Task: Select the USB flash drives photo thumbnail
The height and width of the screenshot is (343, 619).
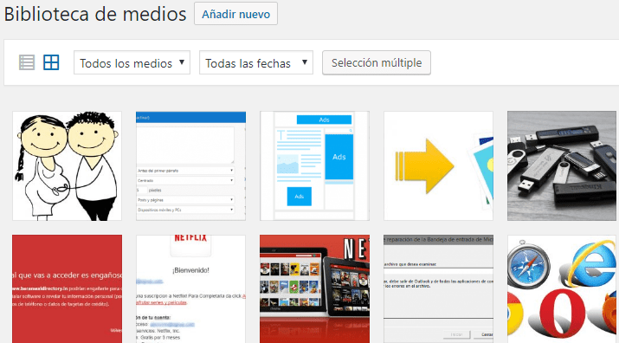Action: click(x=562, y=166)
